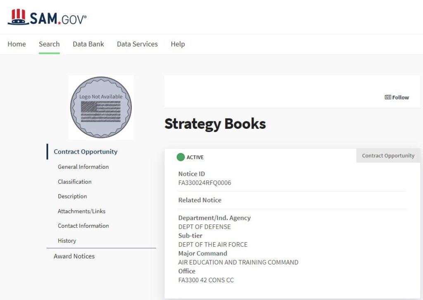Click the Major Command label
This screenshot has height=300, width=423.
(202, 253)
